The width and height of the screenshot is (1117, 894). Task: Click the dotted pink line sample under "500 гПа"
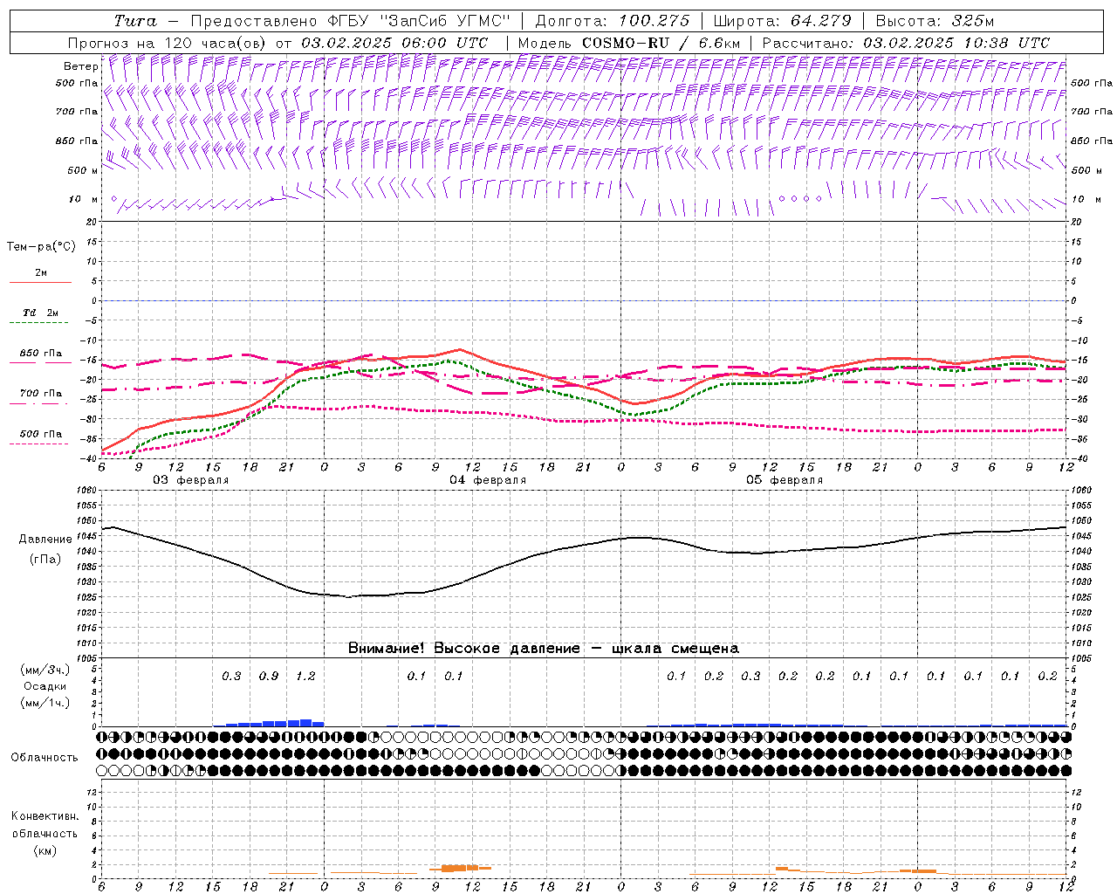[39, 444]
